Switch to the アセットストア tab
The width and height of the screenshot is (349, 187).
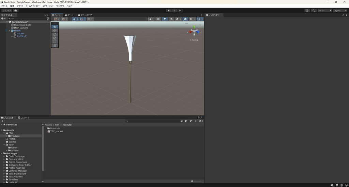(85, 15)
